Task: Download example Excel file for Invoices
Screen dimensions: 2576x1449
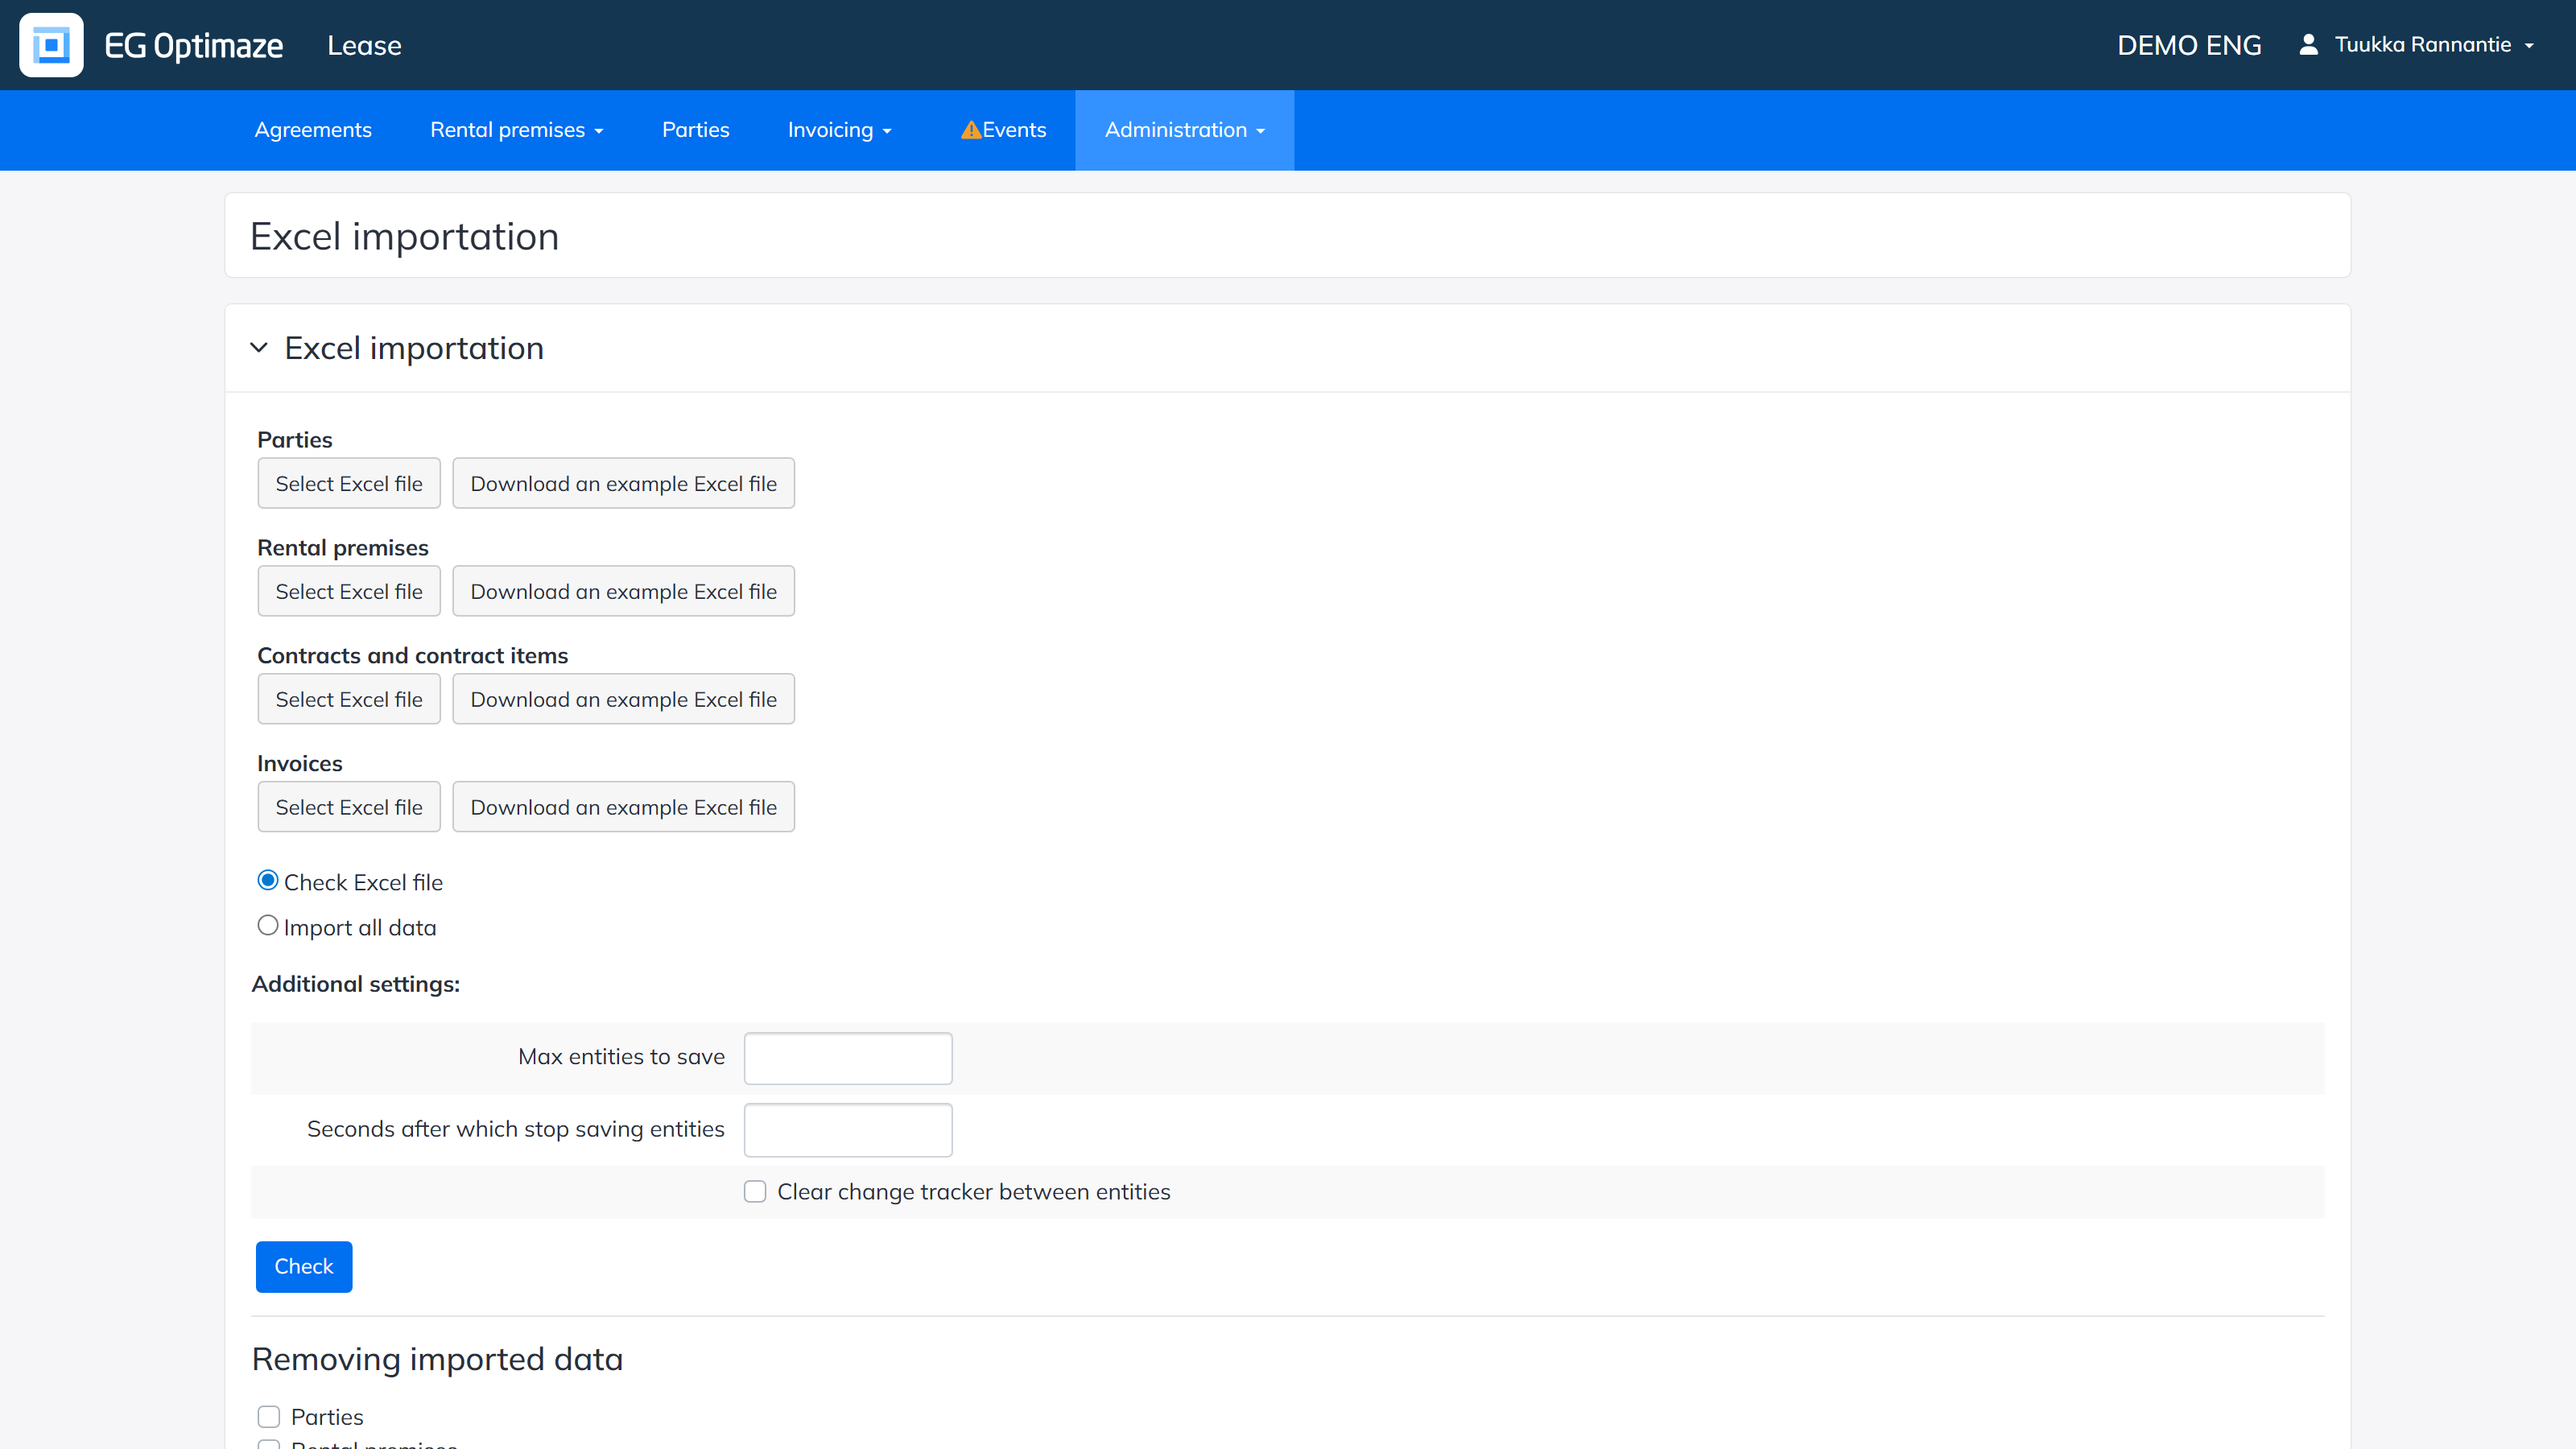Action: pyautogui.click(x=623, y=808)
